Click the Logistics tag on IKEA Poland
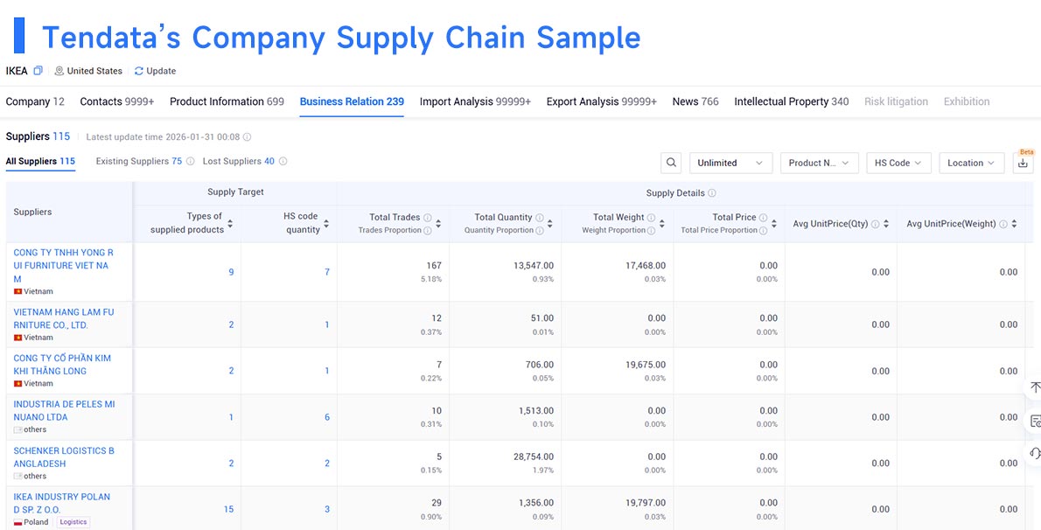 pyautogui.click(x=73, y=522)
